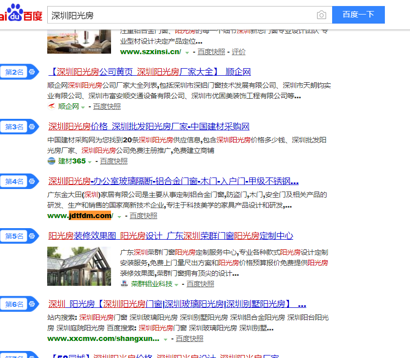The image size is (410, 358).
Task: Expand dropdown arrow next to www.szxinsi.cn
Action: [187, 53]
